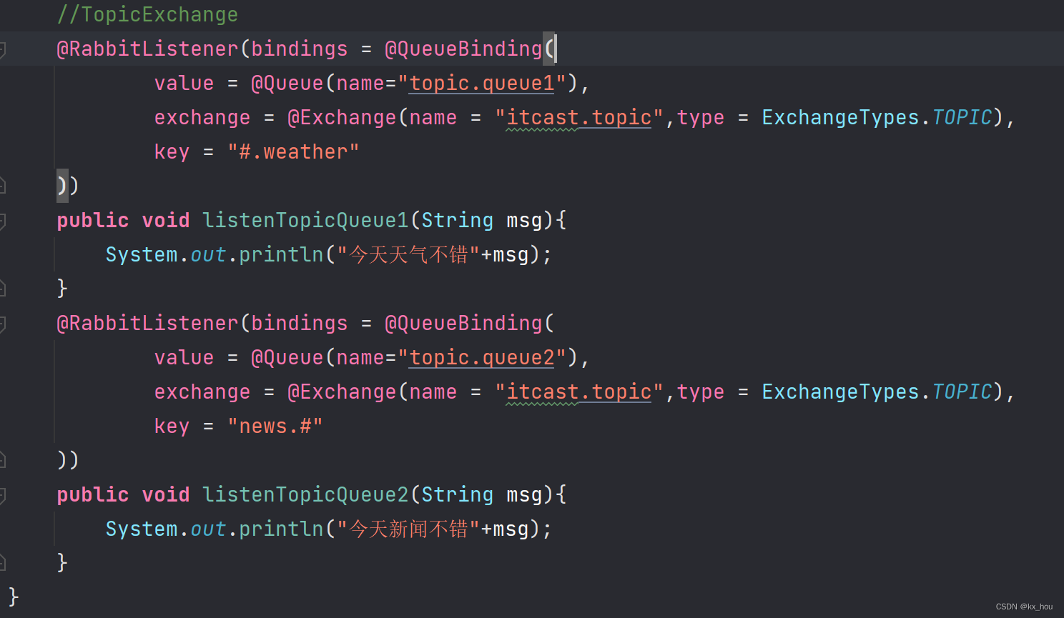Click fold end marker after second '))'
This screenshot has height=618, width=1064.
[x=2, y=460]
